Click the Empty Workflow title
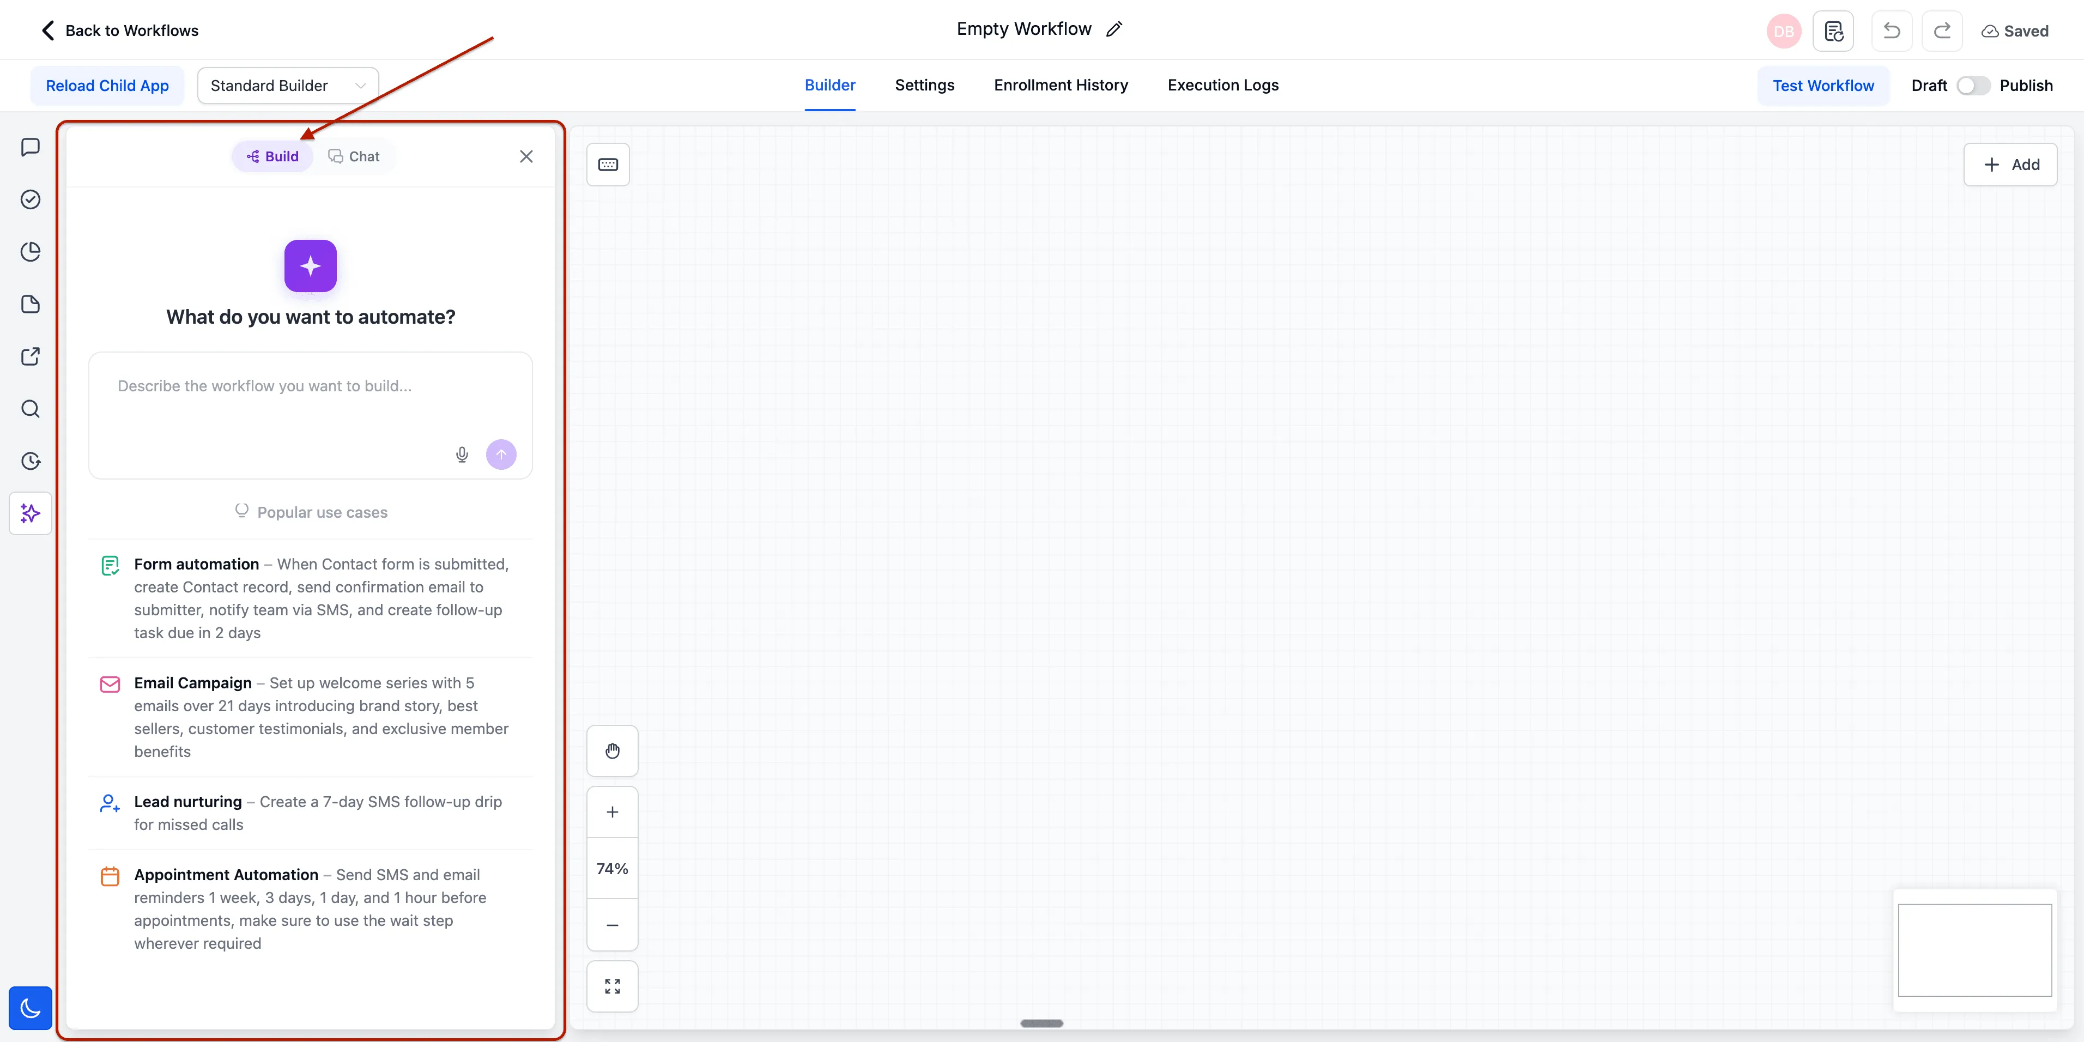Image resolution: width=2084 pixels, height=1042 pixels. (1023, 29)
